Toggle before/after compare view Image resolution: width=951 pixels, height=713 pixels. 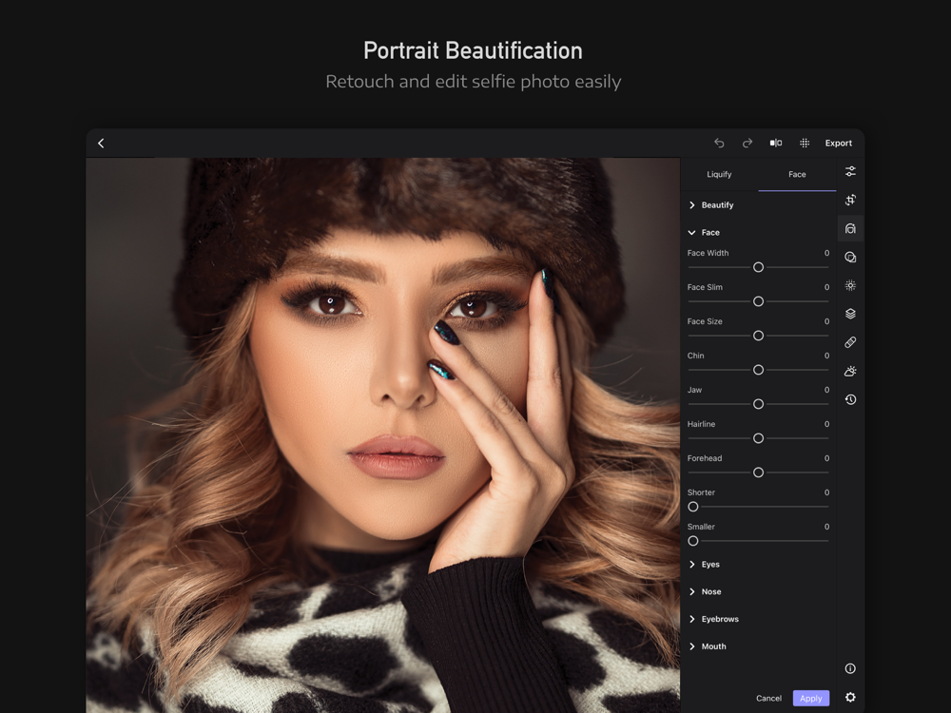pos(776,144)
